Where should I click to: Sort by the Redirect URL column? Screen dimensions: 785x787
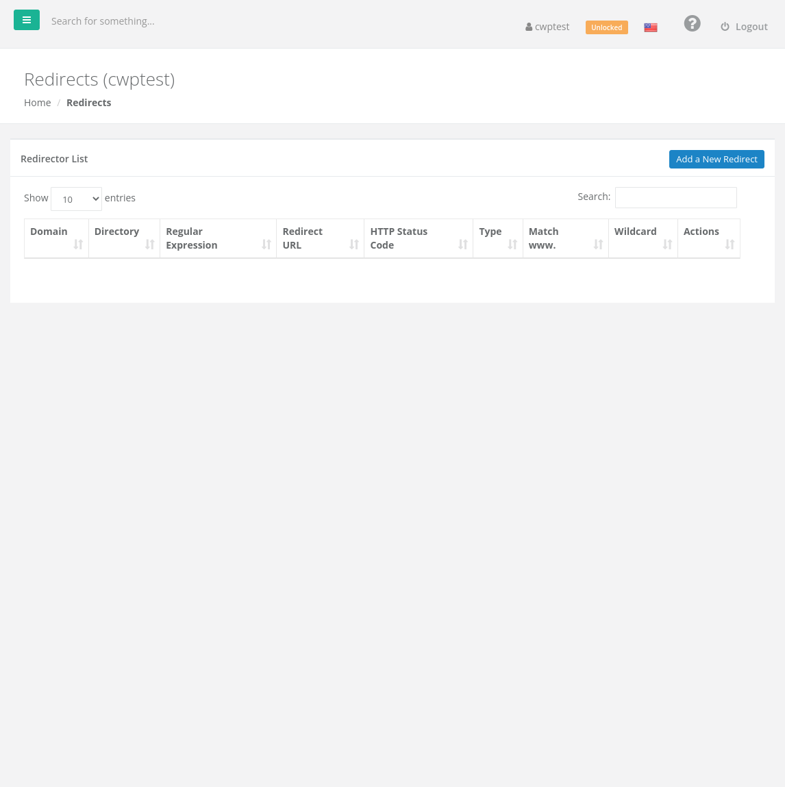[320, 238]
